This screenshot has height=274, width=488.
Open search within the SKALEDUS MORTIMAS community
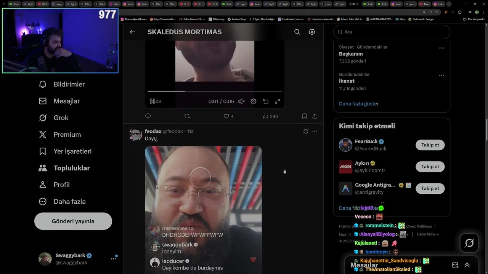(x=297, y=32)
